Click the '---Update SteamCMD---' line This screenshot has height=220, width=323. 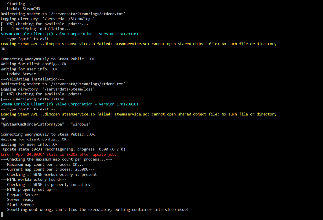click(x=24, y=9)
